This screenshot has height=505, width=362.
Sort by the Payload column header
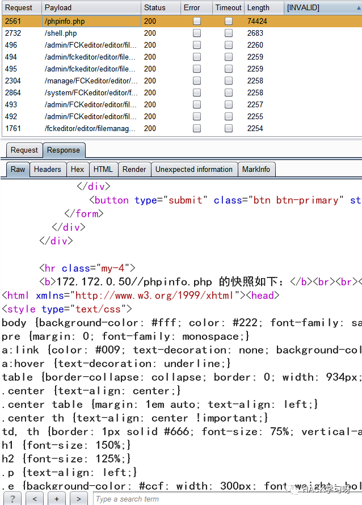(x=91, y=8)
